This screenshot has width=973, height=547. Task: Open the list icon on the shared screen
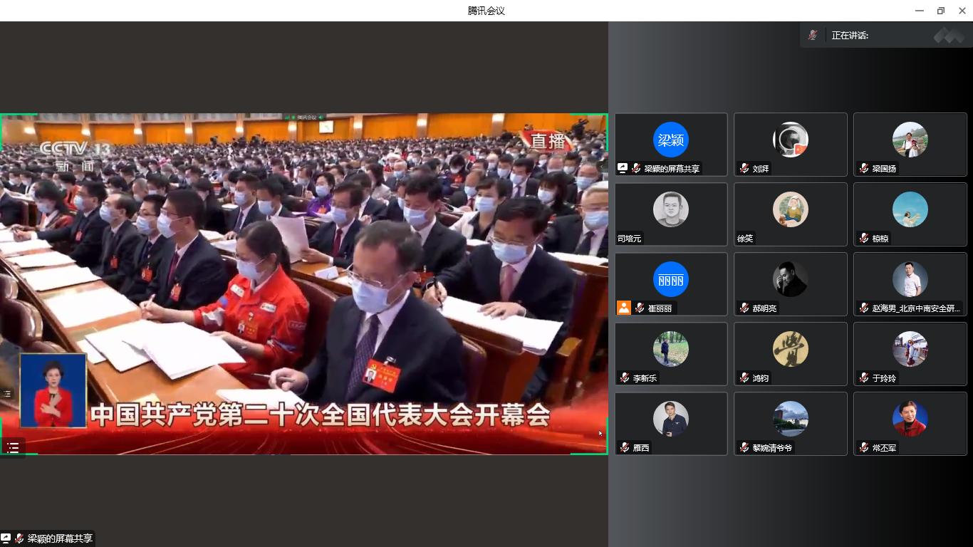click(12, 447)
